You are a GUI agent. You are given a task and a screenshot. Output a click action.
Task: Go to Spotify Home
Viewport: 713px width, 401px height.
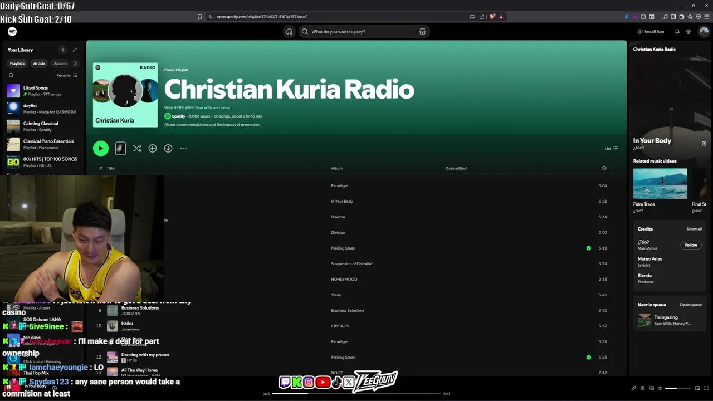click(x=289, y=32)
